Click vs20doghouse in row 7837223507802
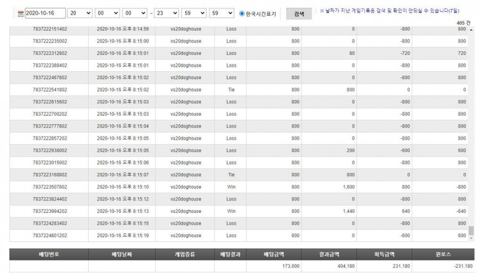 (186, 187)
